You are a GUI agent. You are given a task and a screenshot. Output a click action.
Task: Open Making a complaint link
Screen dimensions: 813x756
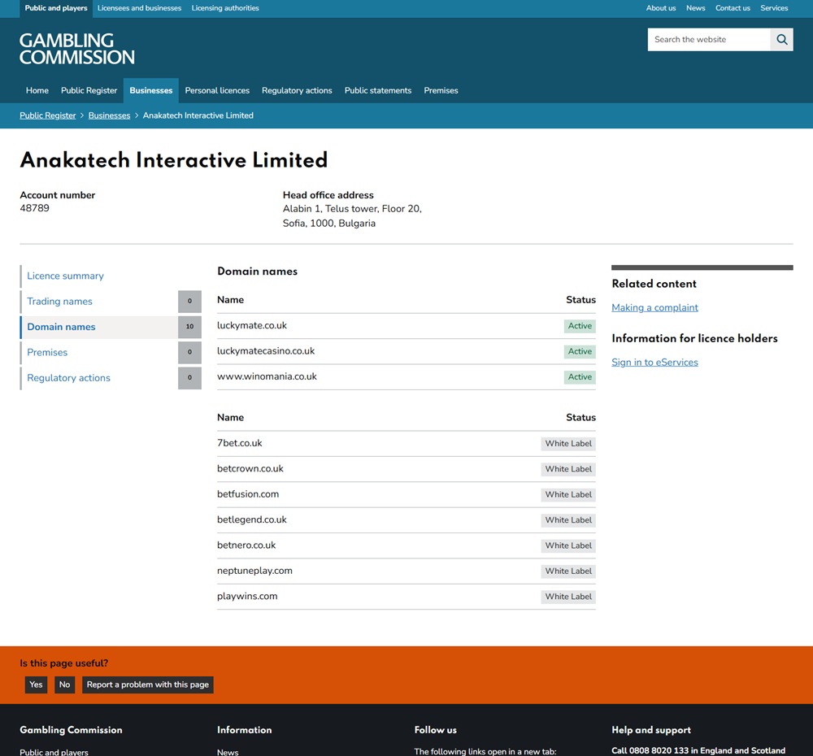point(654,307)
